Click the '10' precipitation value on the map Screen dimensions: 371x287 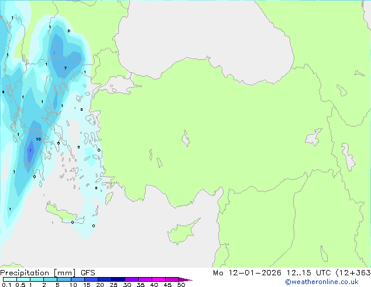pyautogui.click(x=39, y=139)
